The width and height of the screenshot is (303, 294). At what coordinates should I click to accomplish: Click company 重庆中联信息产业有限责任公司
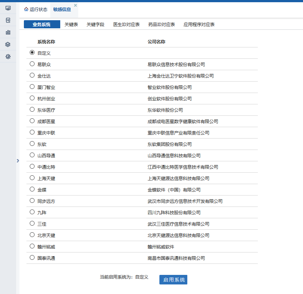click(x=178, y=133)
